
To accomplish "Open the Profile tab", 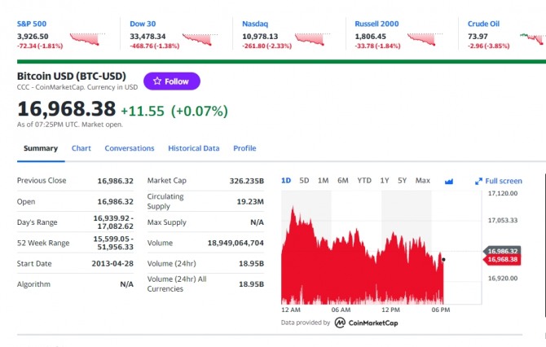I will (x=244, y=148).
